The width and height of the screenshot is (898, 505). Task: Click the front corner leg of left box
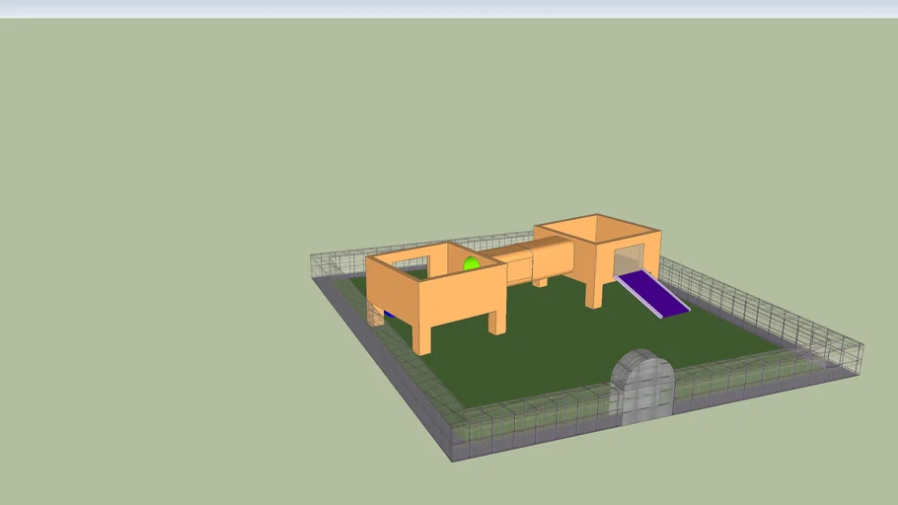(423, 337)
